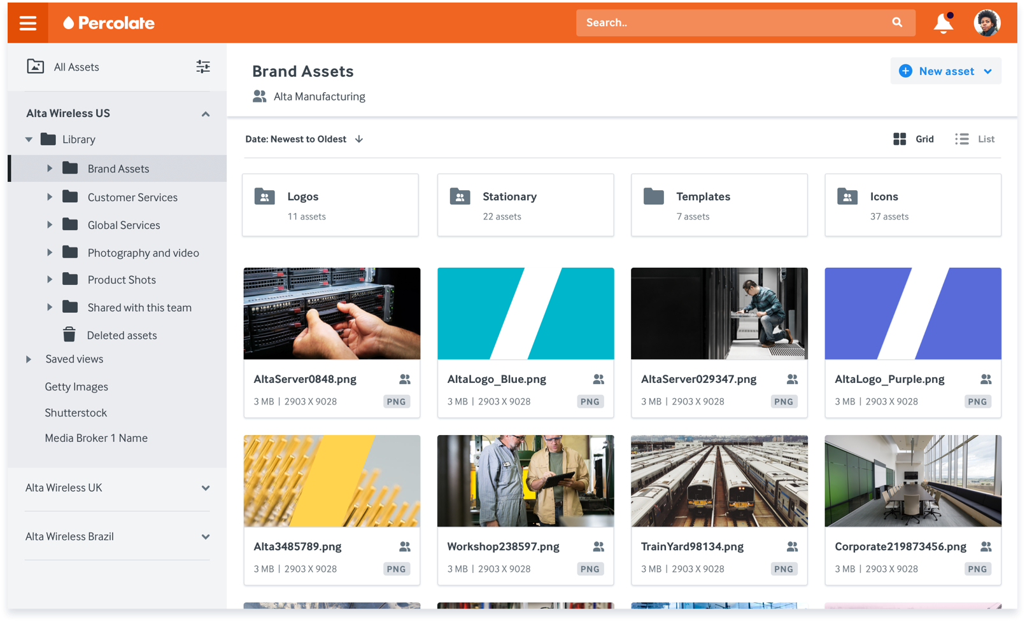Open the AltaServer0848.png thumbnail
Viewport: 1025px width, 622px height.
pos(332,314)
